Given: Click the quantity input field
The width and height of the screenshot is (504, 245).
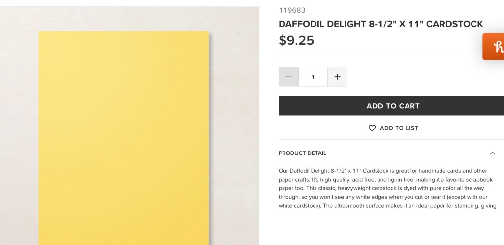Looking at the screenshot, I should [313, 77].
